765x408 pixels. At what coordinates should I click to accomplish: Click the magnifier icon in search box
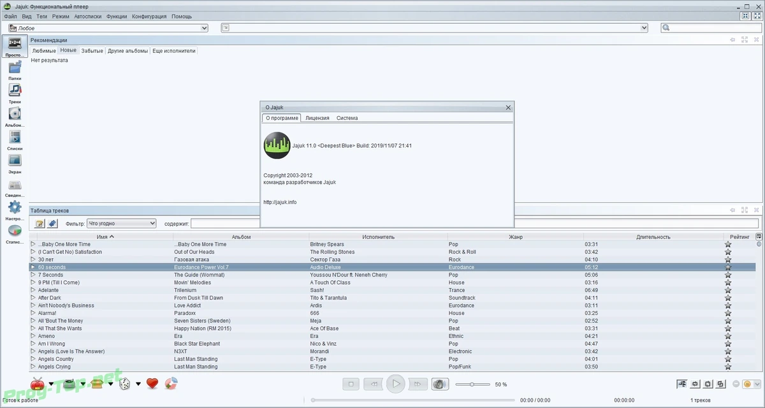(x=666, y=28)
